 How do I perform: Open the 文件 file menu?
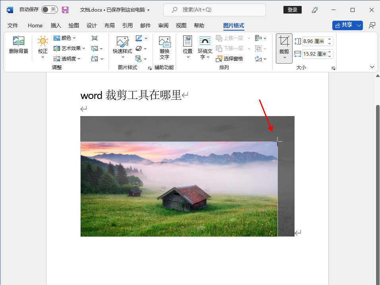pos(13,25)
